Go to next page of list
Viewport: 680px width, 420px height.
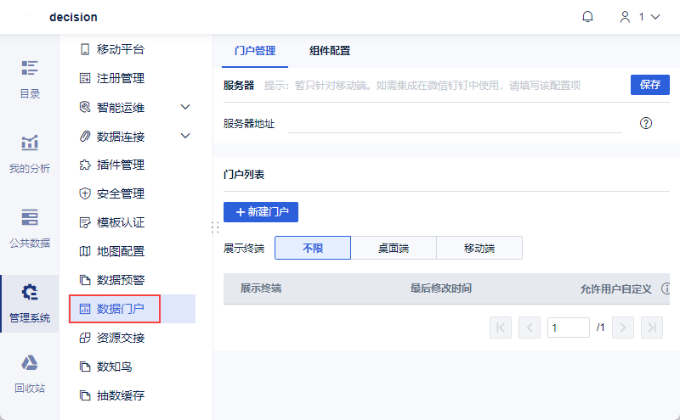click(x=623, y=328)
